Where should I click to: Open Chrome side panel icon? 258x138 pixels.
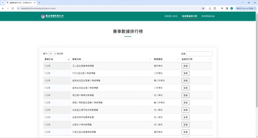coord(226,8)
